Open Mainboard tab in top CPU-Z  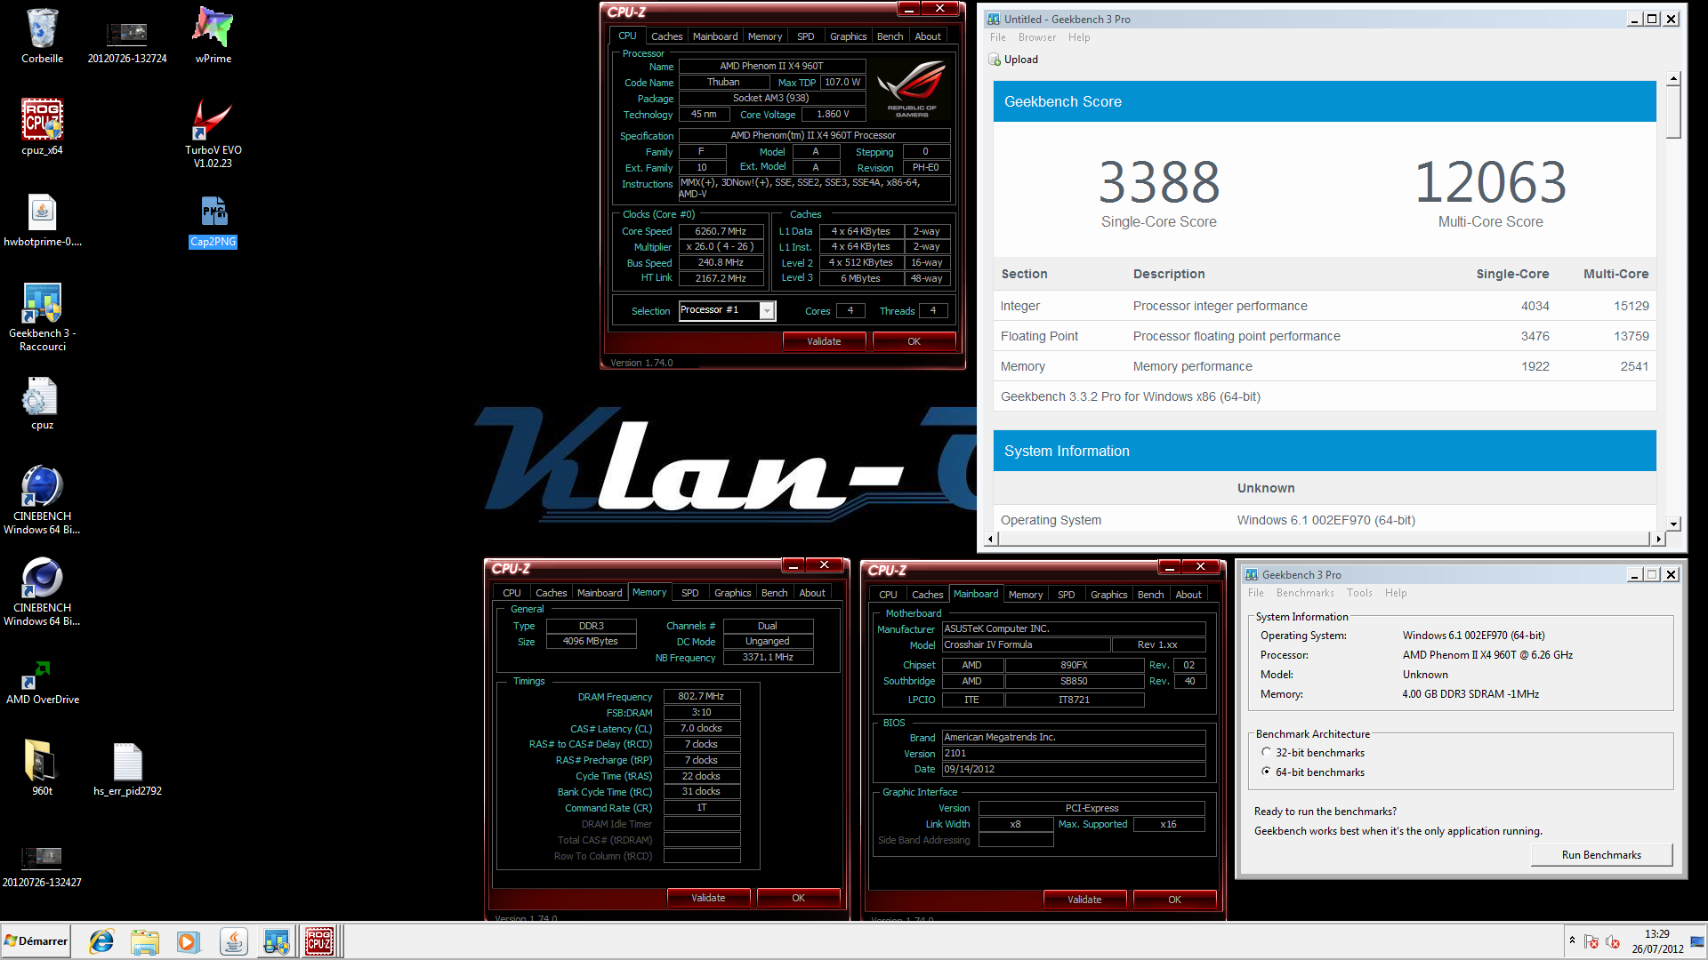tap(715, 36)
